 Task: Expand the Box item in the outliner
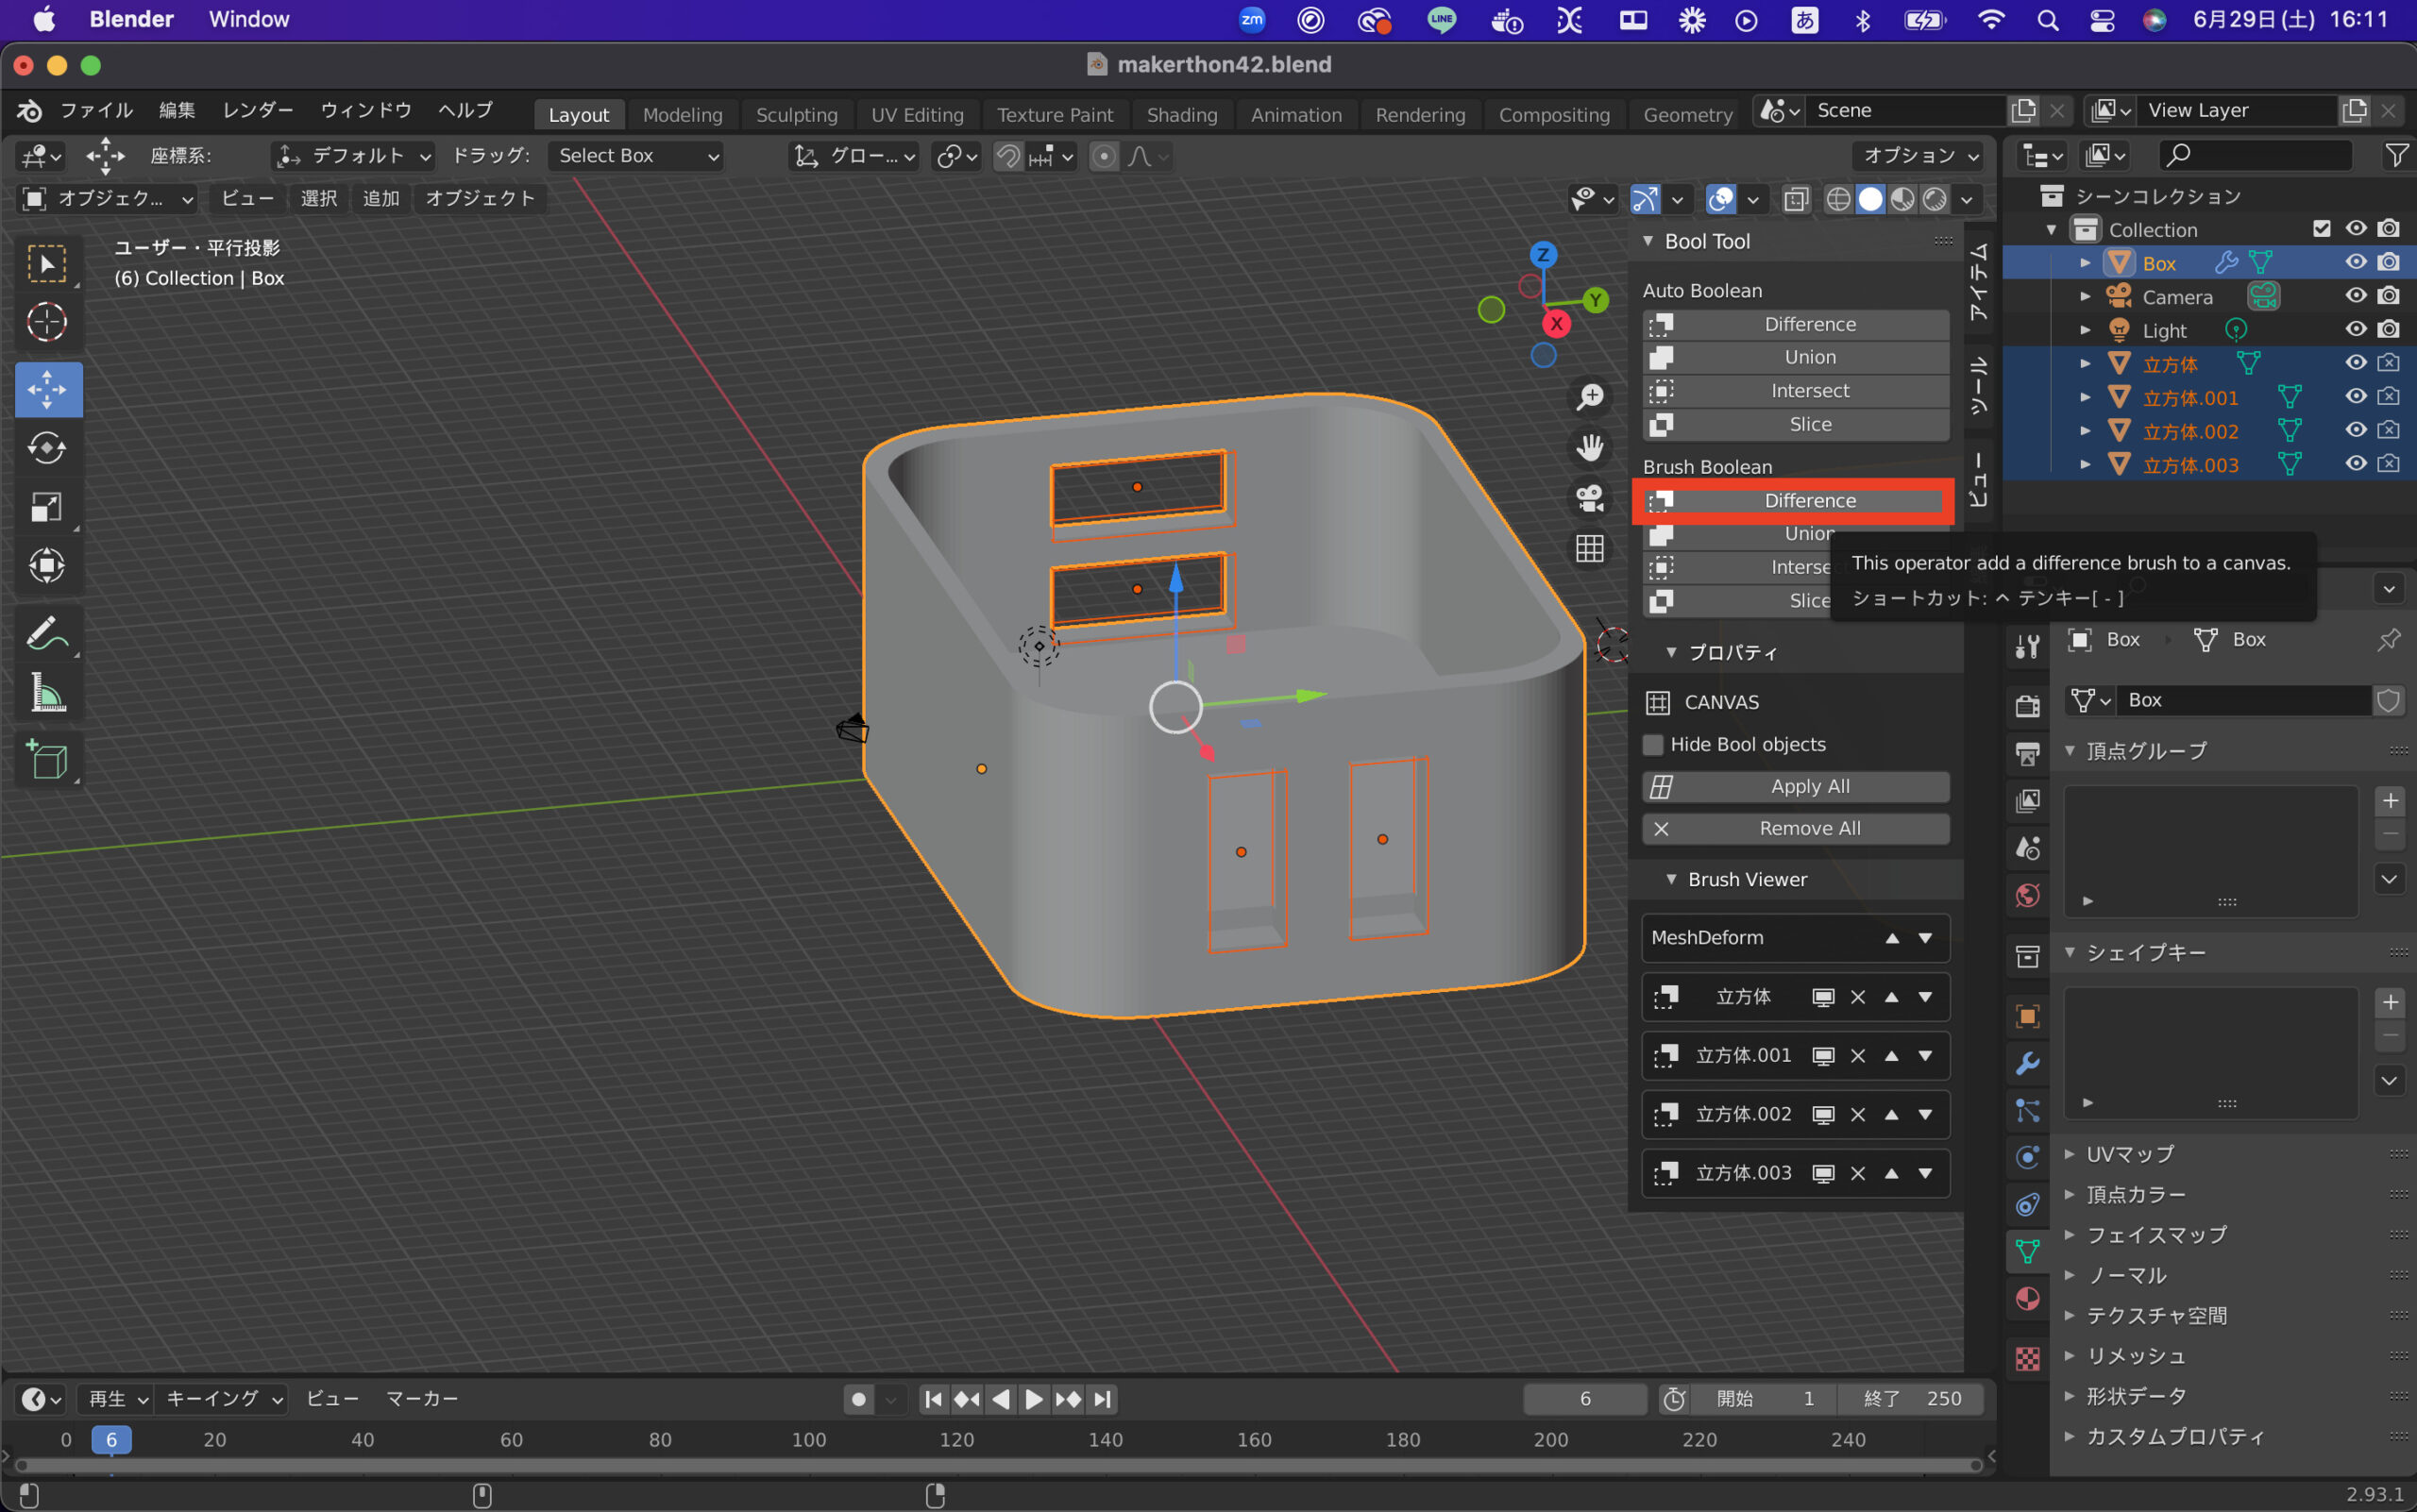point(2086,262)
